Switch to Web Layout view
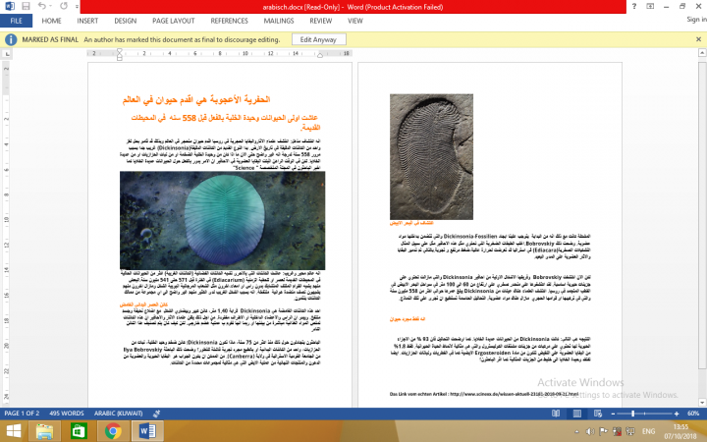The width and height of the screenshot is (707, 442). pos(598,414)
